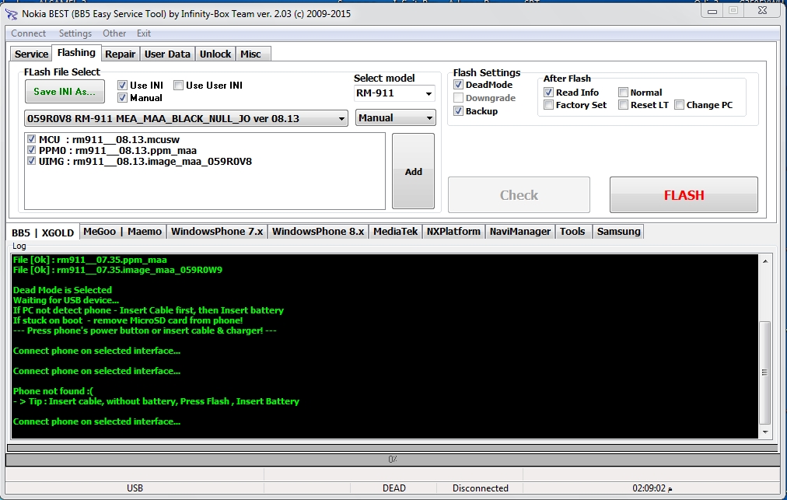This screenshot has height=500, width=787.
Task: Uncheck the UIMG file checkbox
Action: [x=32, y=161]
